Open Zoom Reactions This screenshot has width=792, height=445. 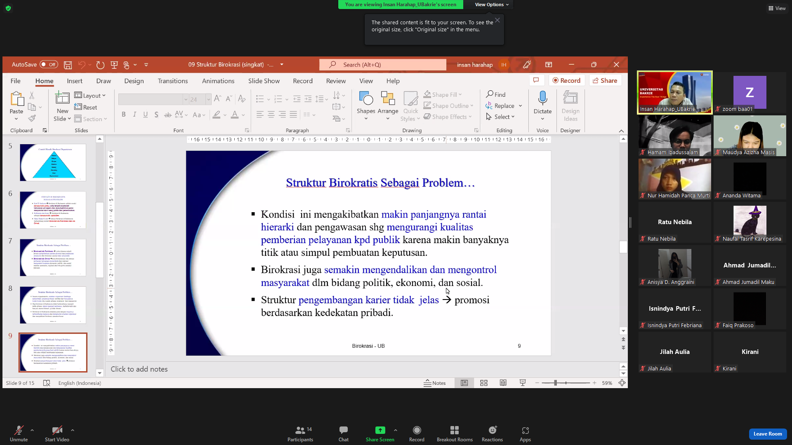pyautogui.click(x=492, y=434)
